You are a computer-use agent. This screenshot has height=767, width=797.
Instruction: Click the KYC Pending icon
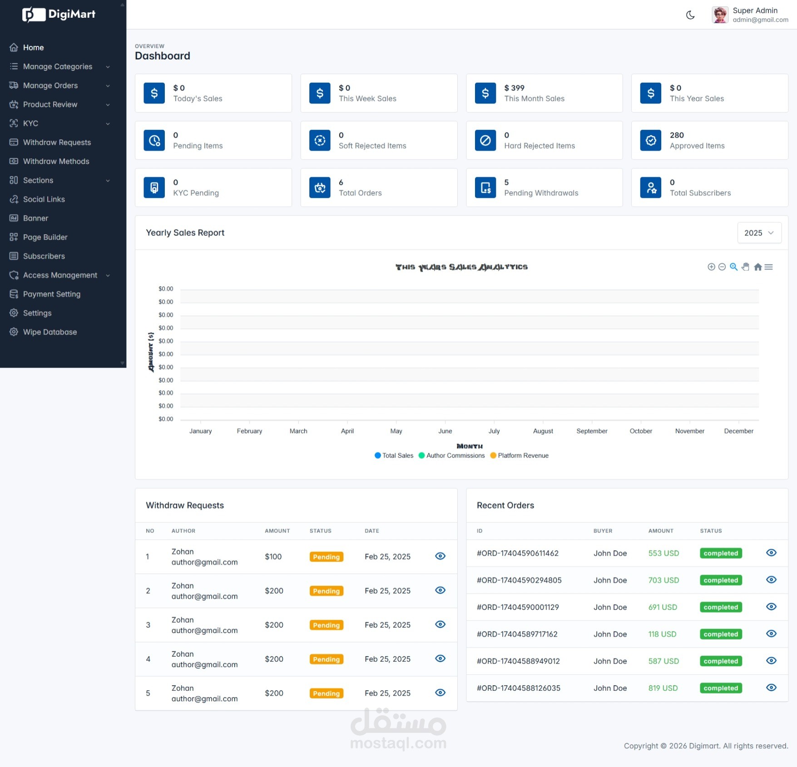(x=154, y=188)
